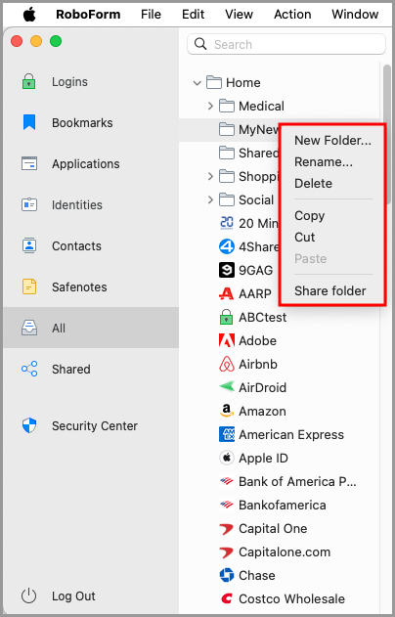This screenshot has height=617, width=395.
Task: Click the Social folder icon
Action: pos(227,199)
